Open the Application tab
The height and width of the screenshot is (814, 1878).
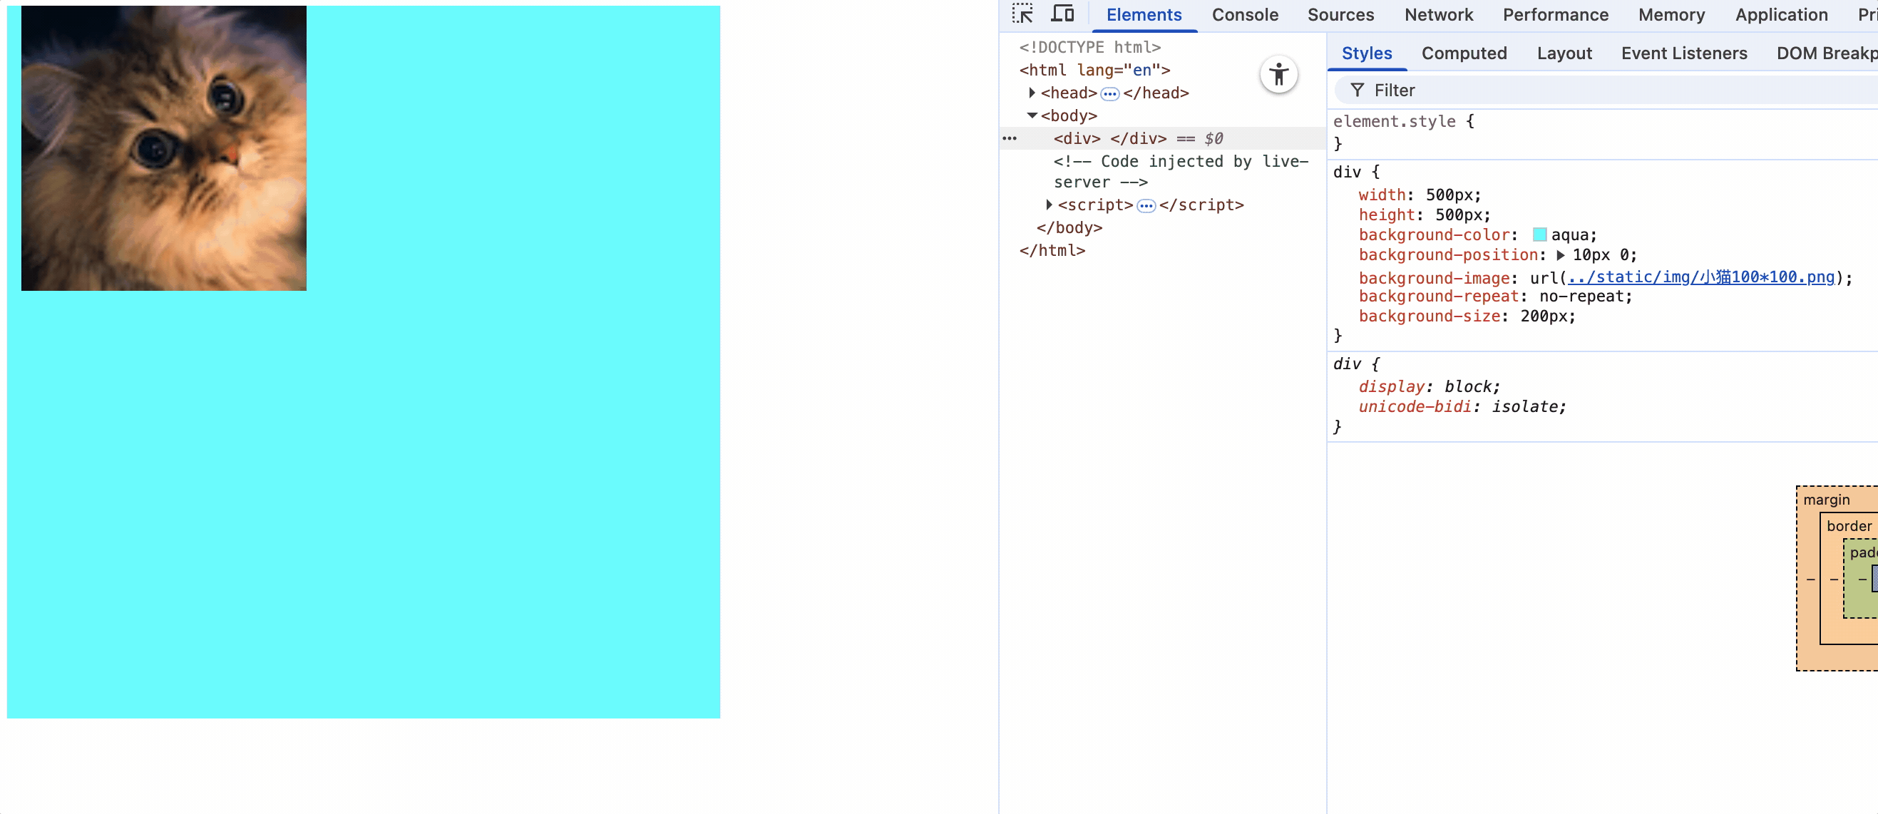pyautogui.click(x=1781, y=14)
